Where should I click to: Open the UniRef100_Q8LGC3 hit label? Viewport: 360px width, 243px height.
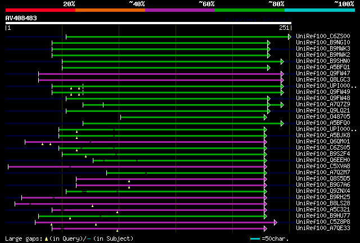pyautogui.click(x=323, y=79)
